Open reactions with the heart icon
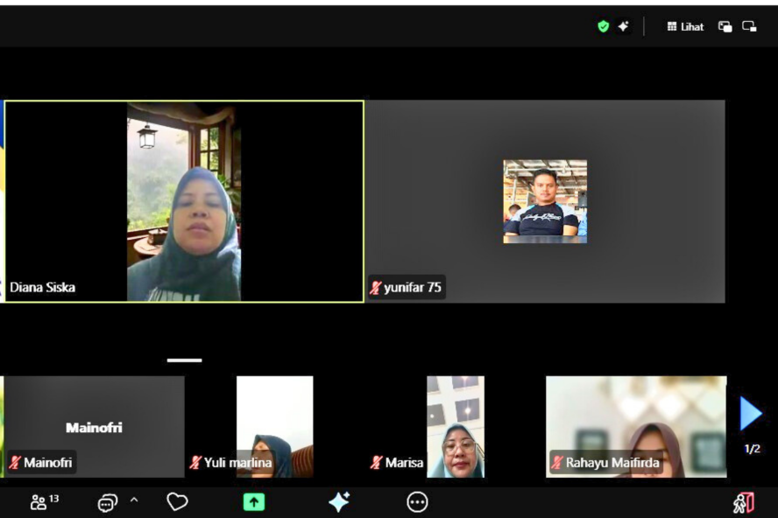This screenshot has height=518, width=778. [x=177, y=501]
